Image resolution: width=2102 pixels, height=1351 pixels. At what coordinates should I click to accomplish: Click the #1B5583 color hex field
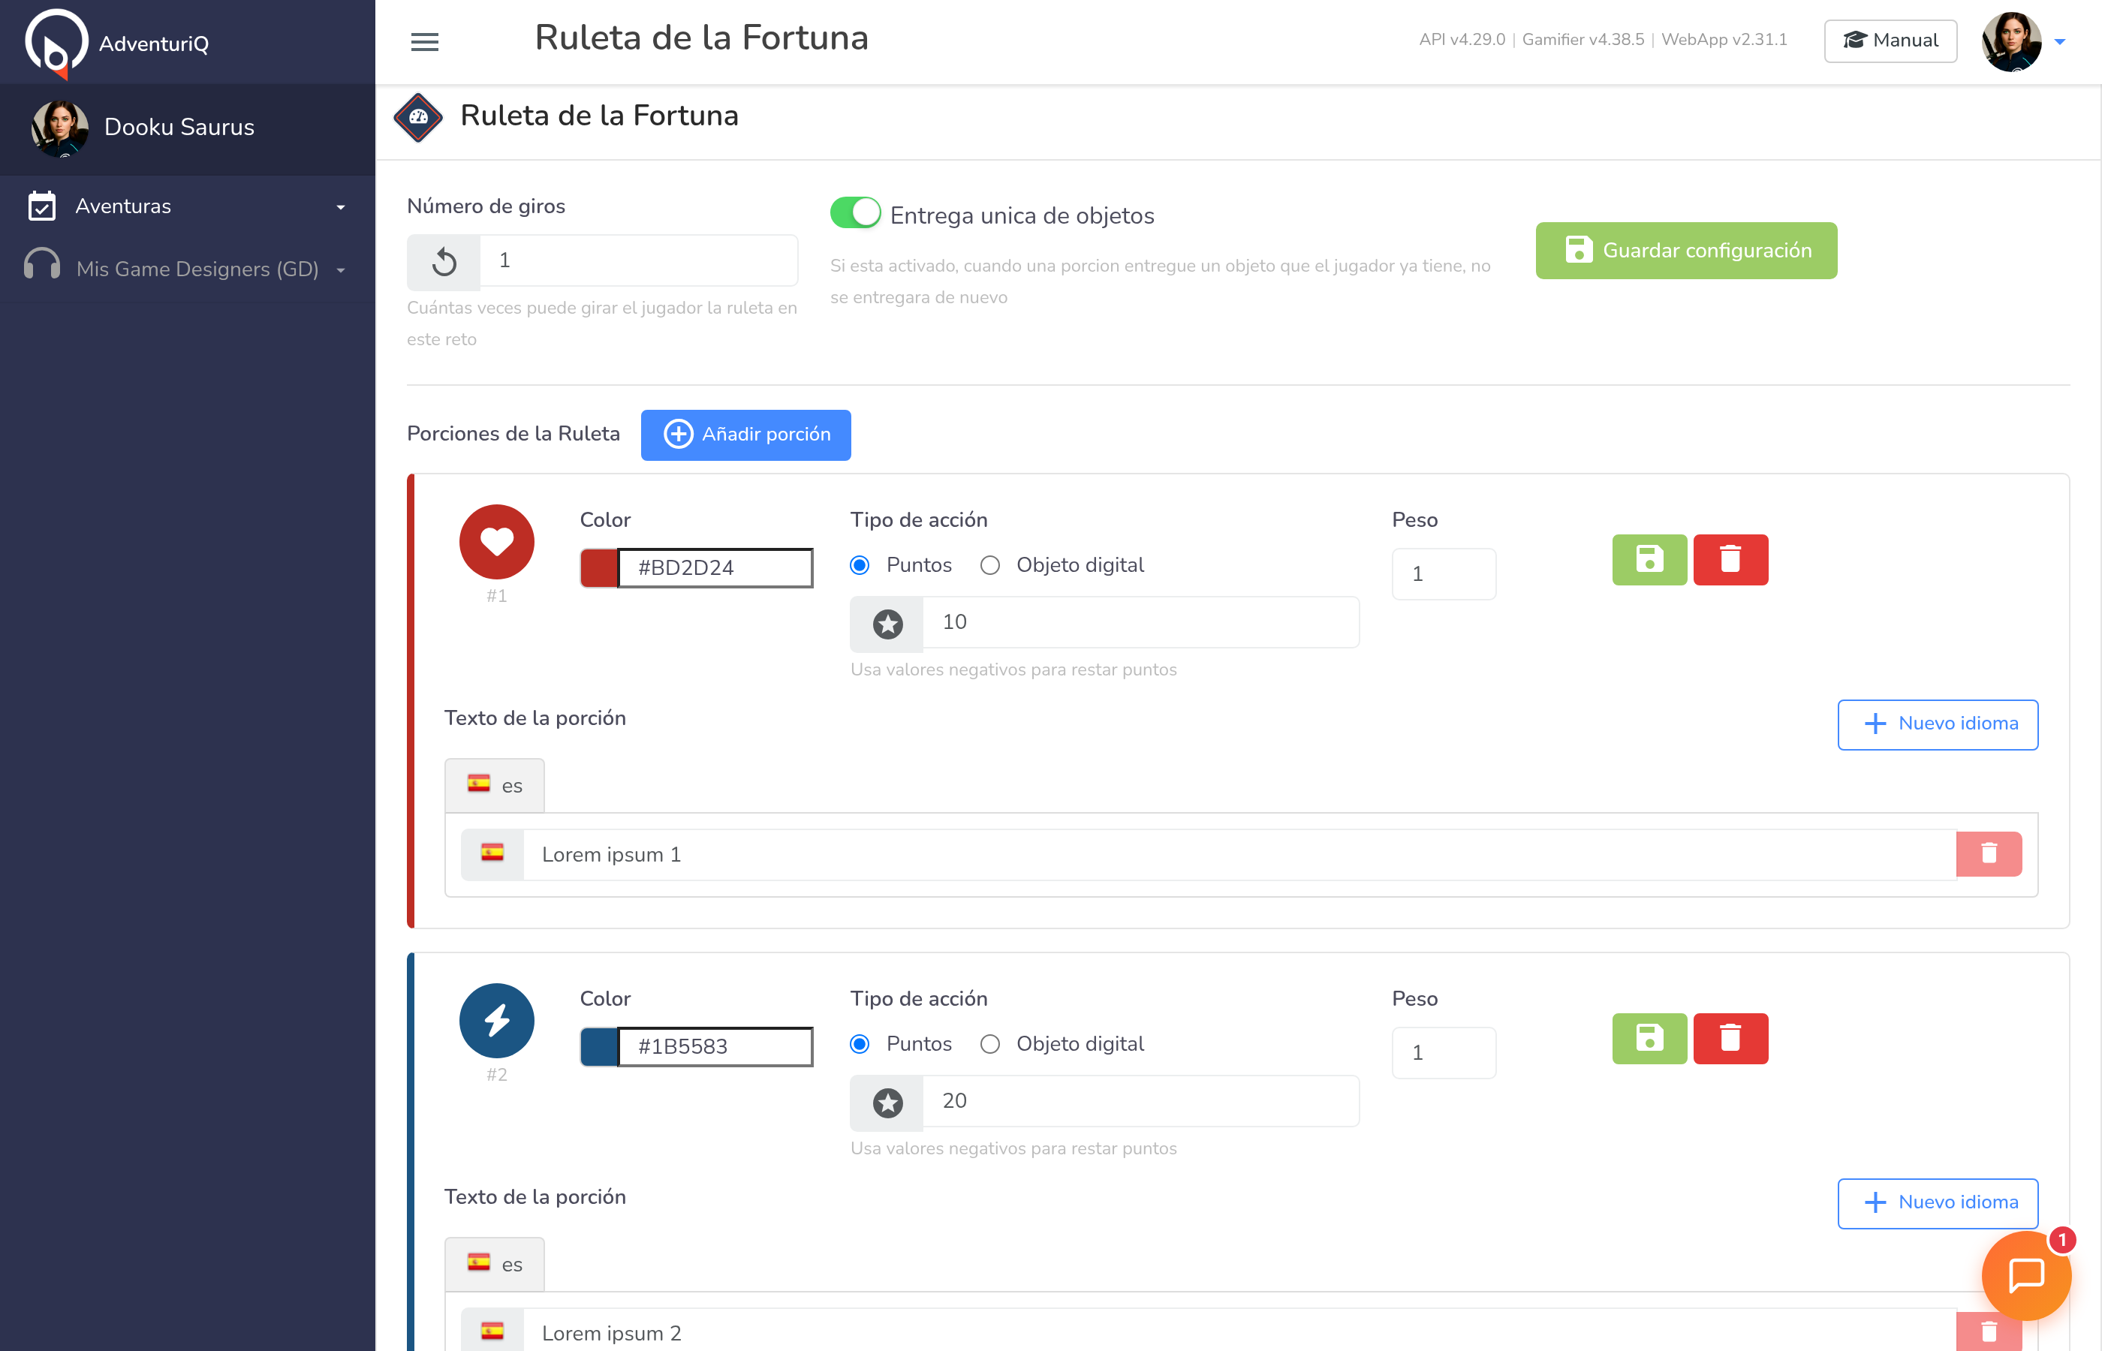coord(715,1046)
